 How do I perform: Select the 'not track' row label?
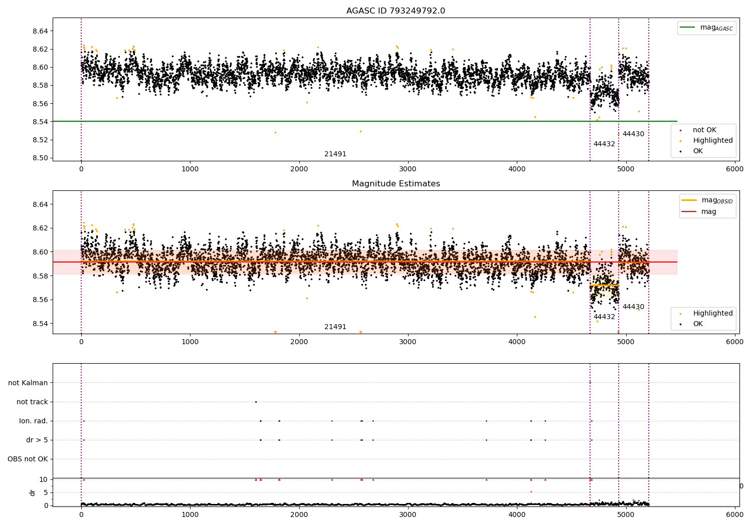tap(32, 402)
